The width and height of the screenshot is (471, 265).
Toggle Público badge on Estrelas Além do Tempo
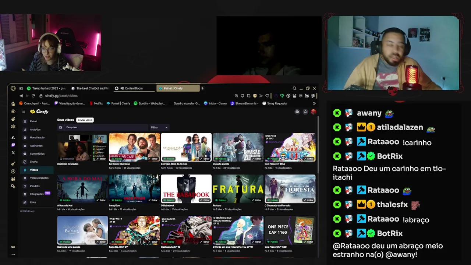tap(169, 159)
